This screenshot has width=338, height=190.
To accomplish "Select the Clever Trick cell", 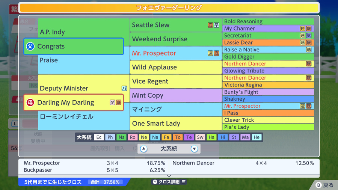I will (268, 120).
